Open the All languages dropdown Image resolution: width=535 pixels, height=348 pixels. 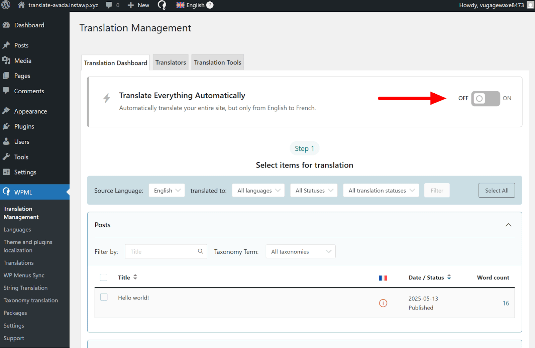click(258, 190)
